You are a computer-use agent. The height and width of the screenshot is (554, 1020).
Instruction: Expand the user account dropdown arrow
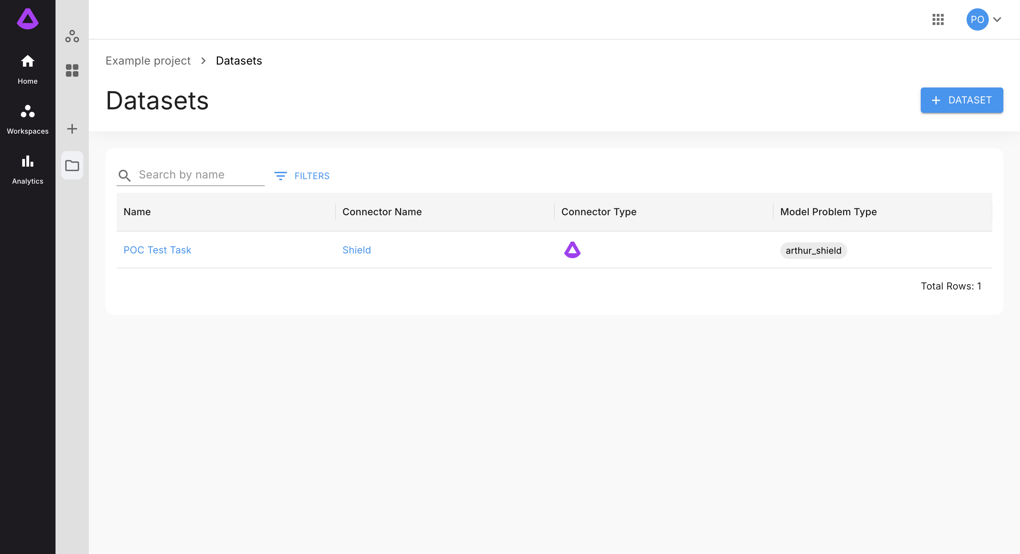997,19
